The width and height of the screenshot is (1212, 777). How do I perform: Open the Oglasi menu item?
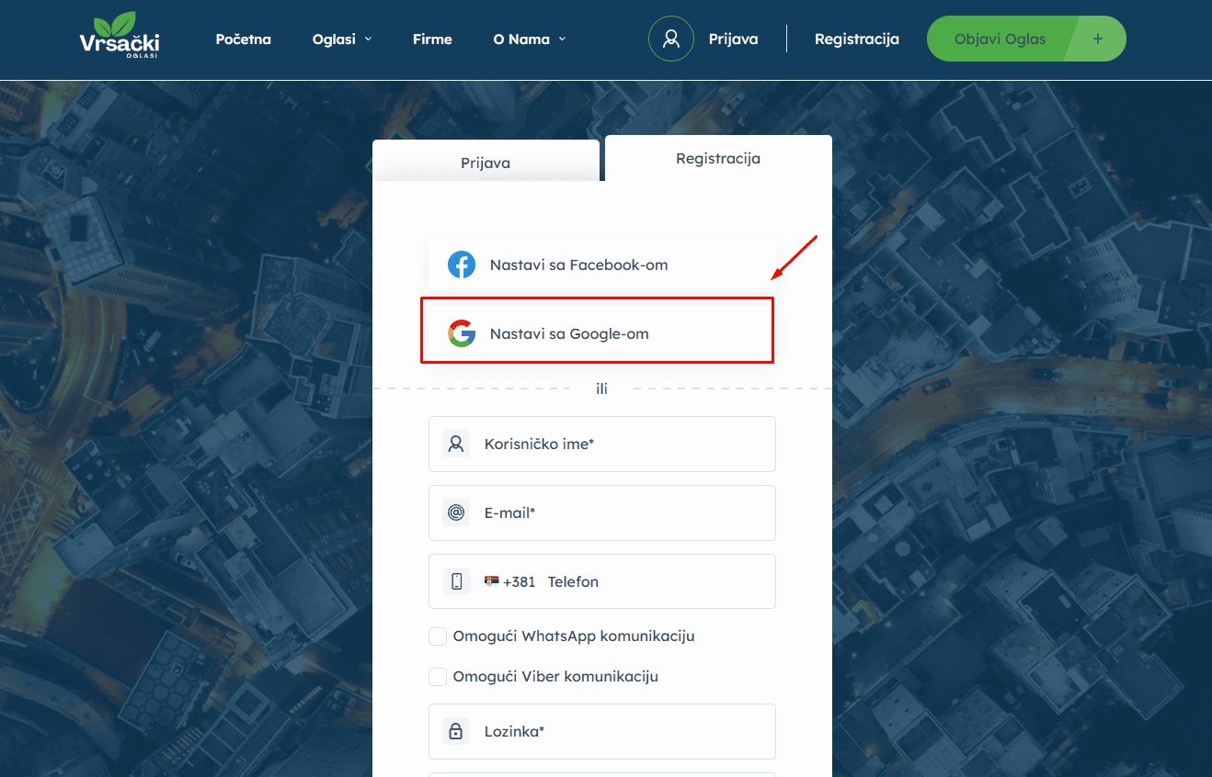(334, 39)
